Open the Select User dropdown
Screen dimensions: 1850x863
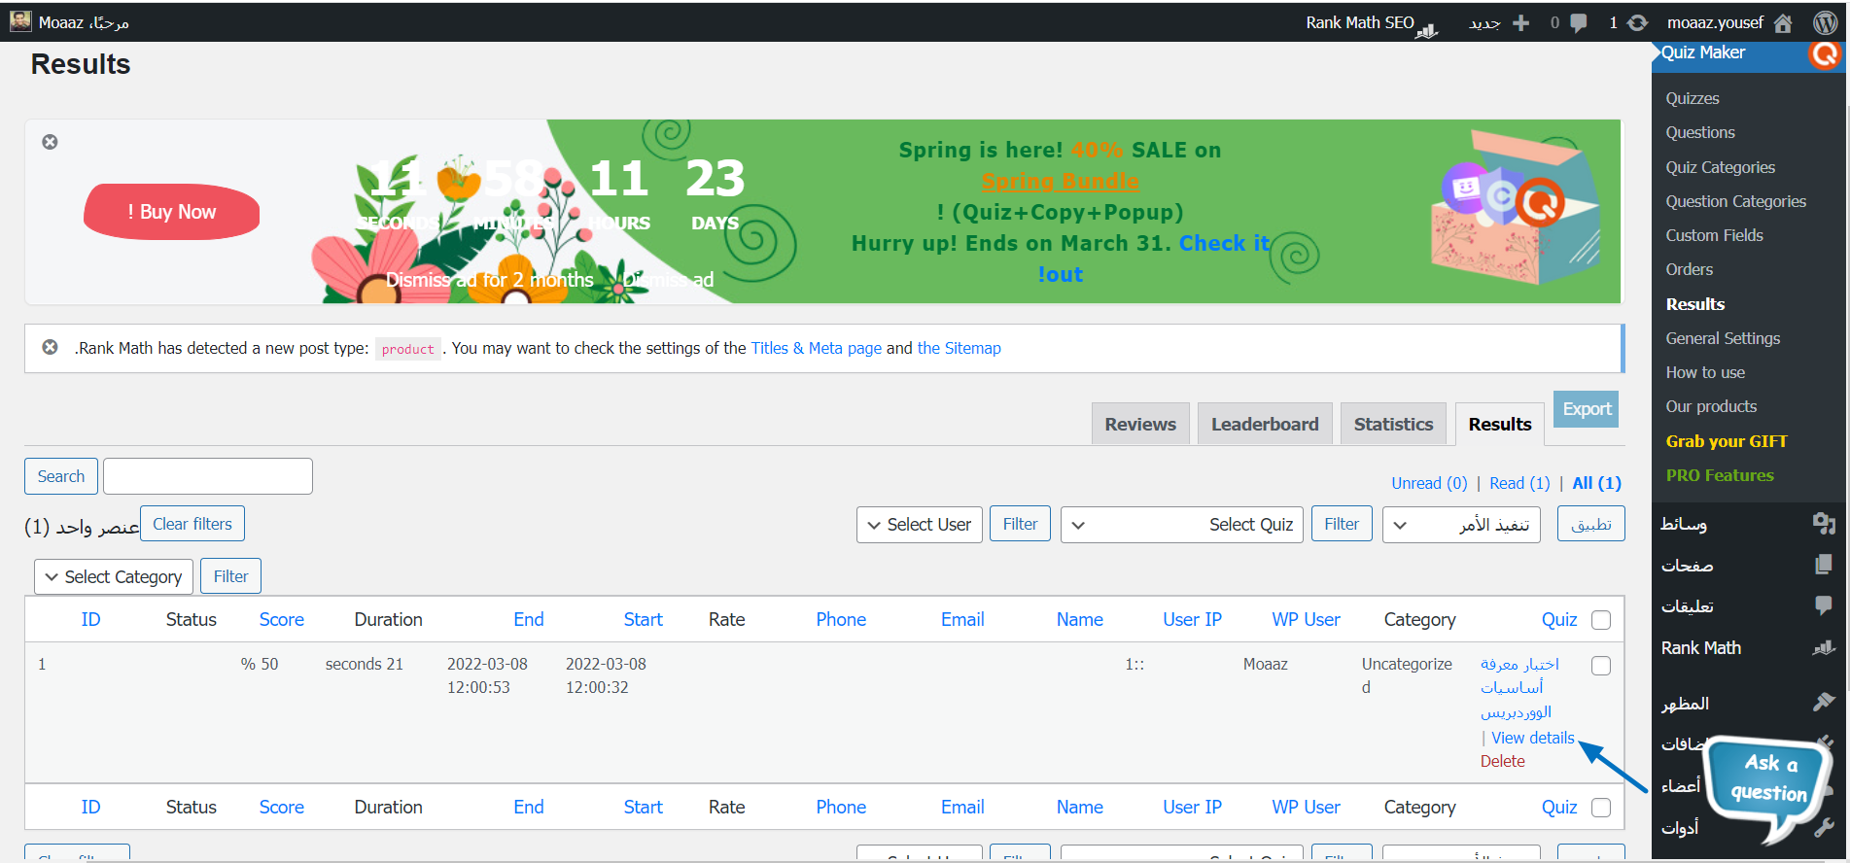tap(920, 525)
